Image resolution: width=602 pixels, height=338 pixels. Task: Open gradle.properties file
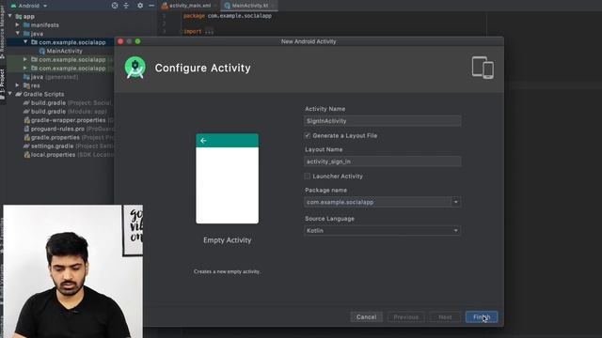[69, 137]
